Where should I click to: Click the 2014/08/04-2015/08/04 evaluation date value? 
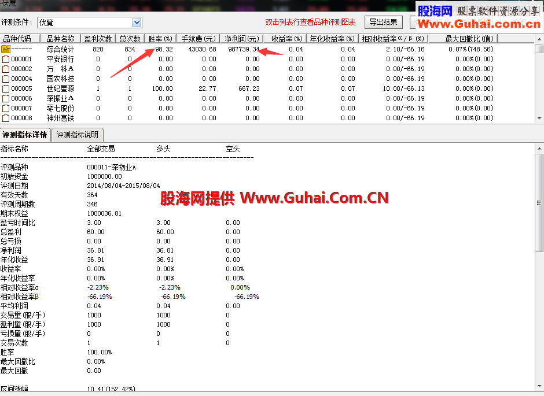(123, 186)
